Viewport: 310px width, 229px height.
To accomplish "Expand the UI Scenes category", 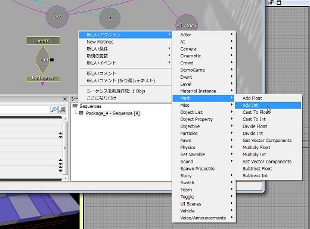I will point(204,204).
